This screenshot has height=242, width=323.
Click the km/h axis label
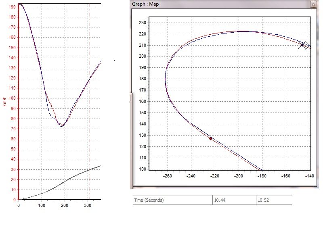(4, 101)
